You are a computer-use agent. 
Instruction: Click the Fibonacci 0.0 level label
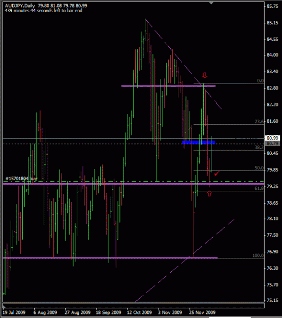coord(260,81)
